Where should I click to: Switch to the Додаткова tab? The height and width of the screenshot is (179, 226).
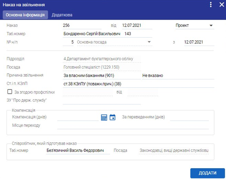tap(62, 15)
